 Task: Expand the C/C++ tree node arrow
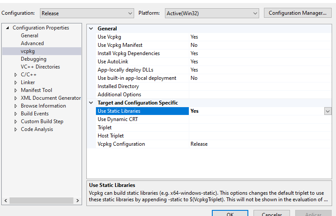[x=16, y=75]
